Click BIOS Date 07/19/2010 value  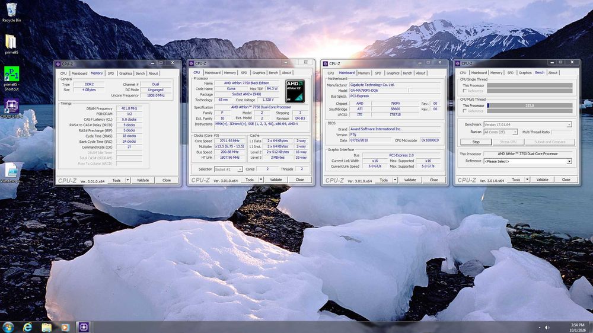[369, 140]
